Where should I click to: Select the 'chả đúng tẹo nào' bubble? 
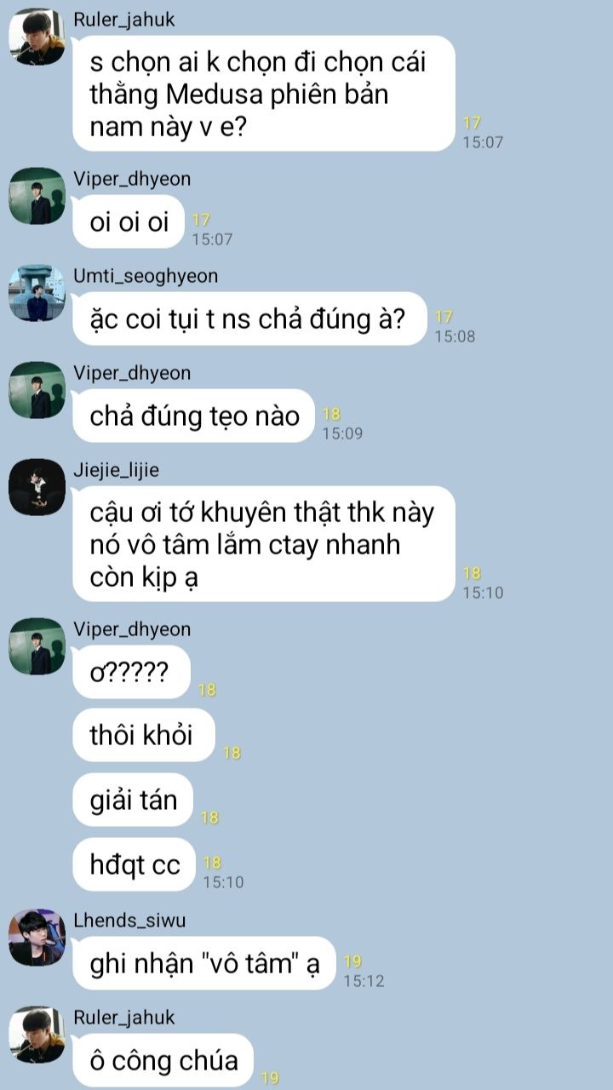(x=194, y=416)
